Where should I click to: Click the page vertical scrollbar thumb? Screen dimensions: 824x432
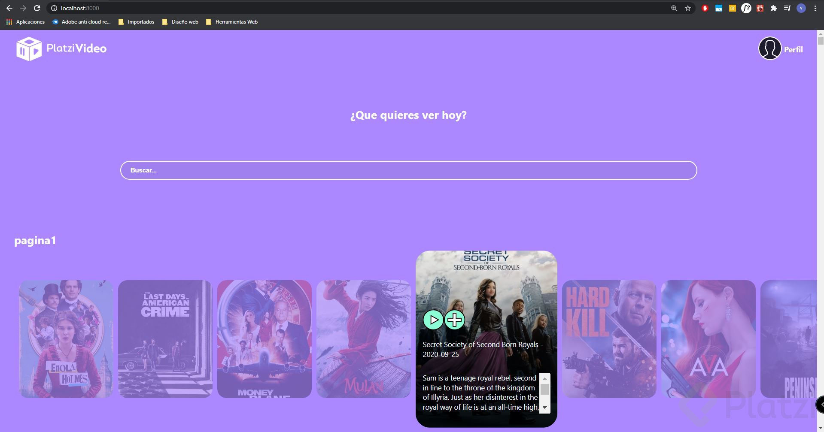coord(821,41)
